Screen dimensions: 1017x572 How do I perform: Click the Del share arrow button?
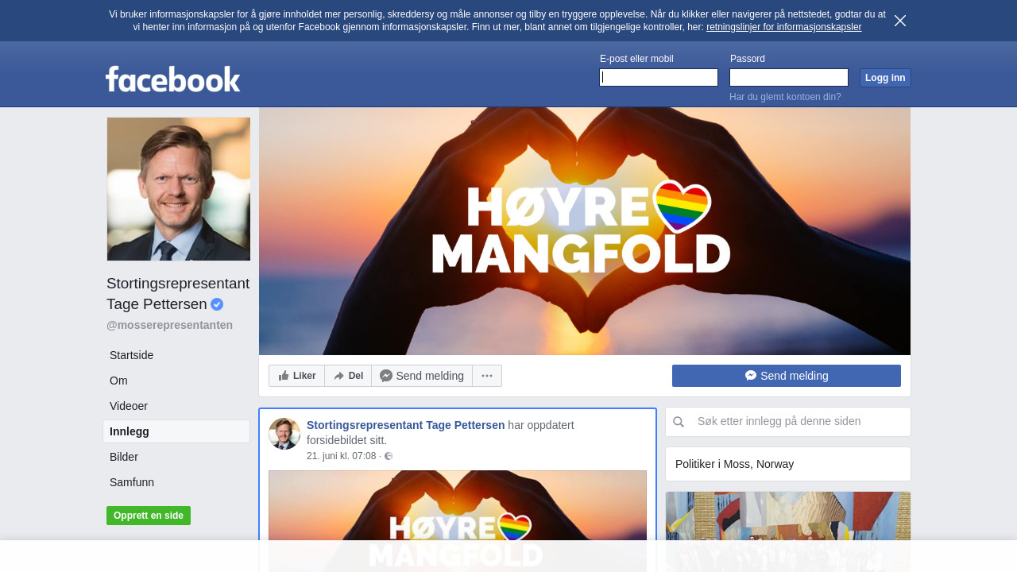coord(348,376)
